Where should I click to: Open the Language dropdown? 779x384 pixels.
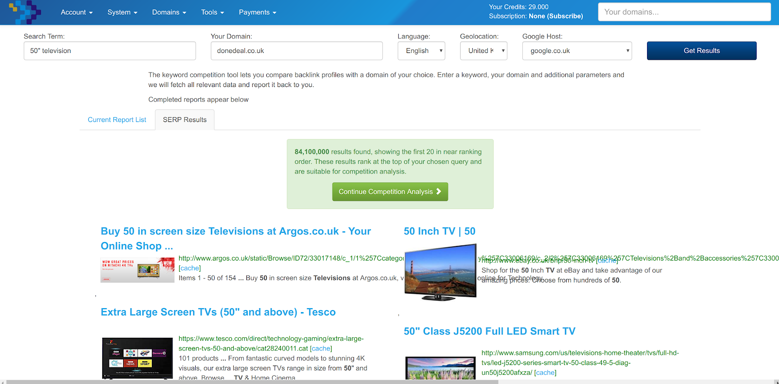click(421, 51)
